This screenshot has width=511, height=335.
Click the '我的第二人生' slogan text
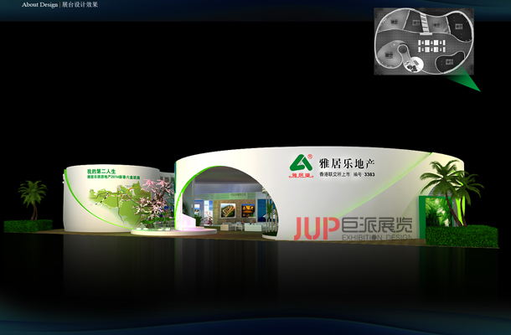point(101,172)
